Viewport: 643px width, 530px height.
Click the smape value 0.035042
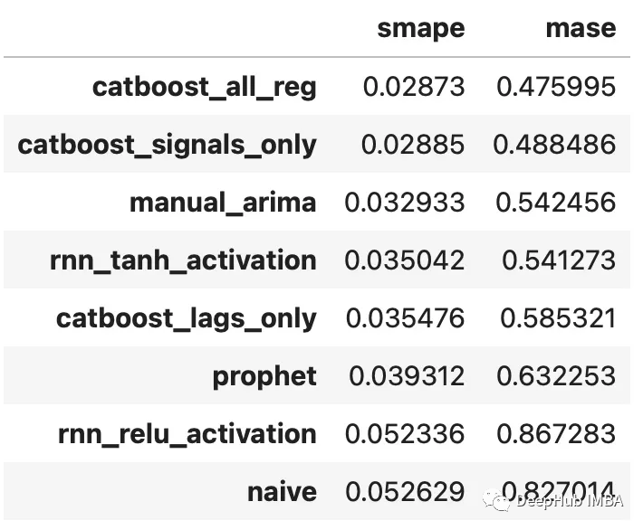click(x=405, y=260)
